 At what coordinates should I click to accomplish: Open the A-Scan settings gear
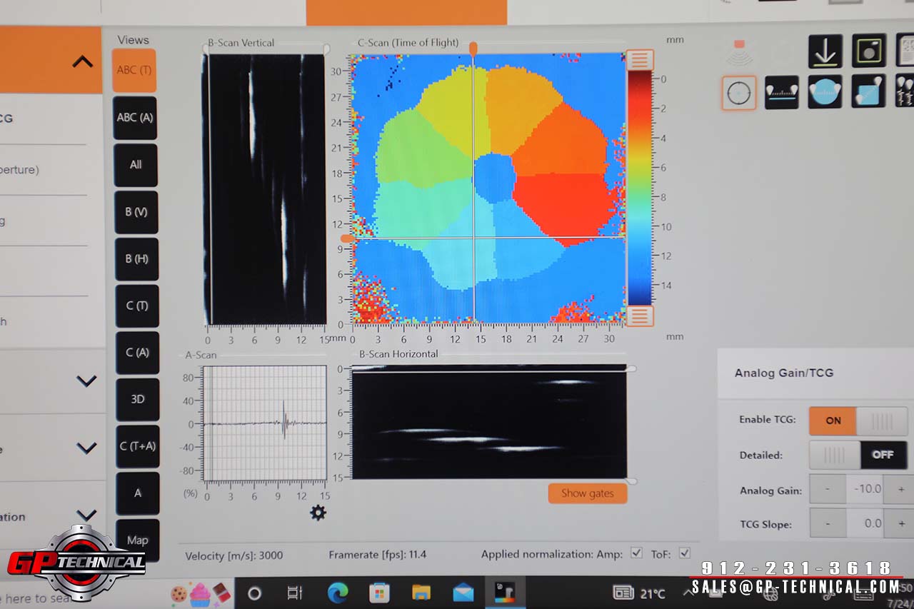[x=318, y=513]
